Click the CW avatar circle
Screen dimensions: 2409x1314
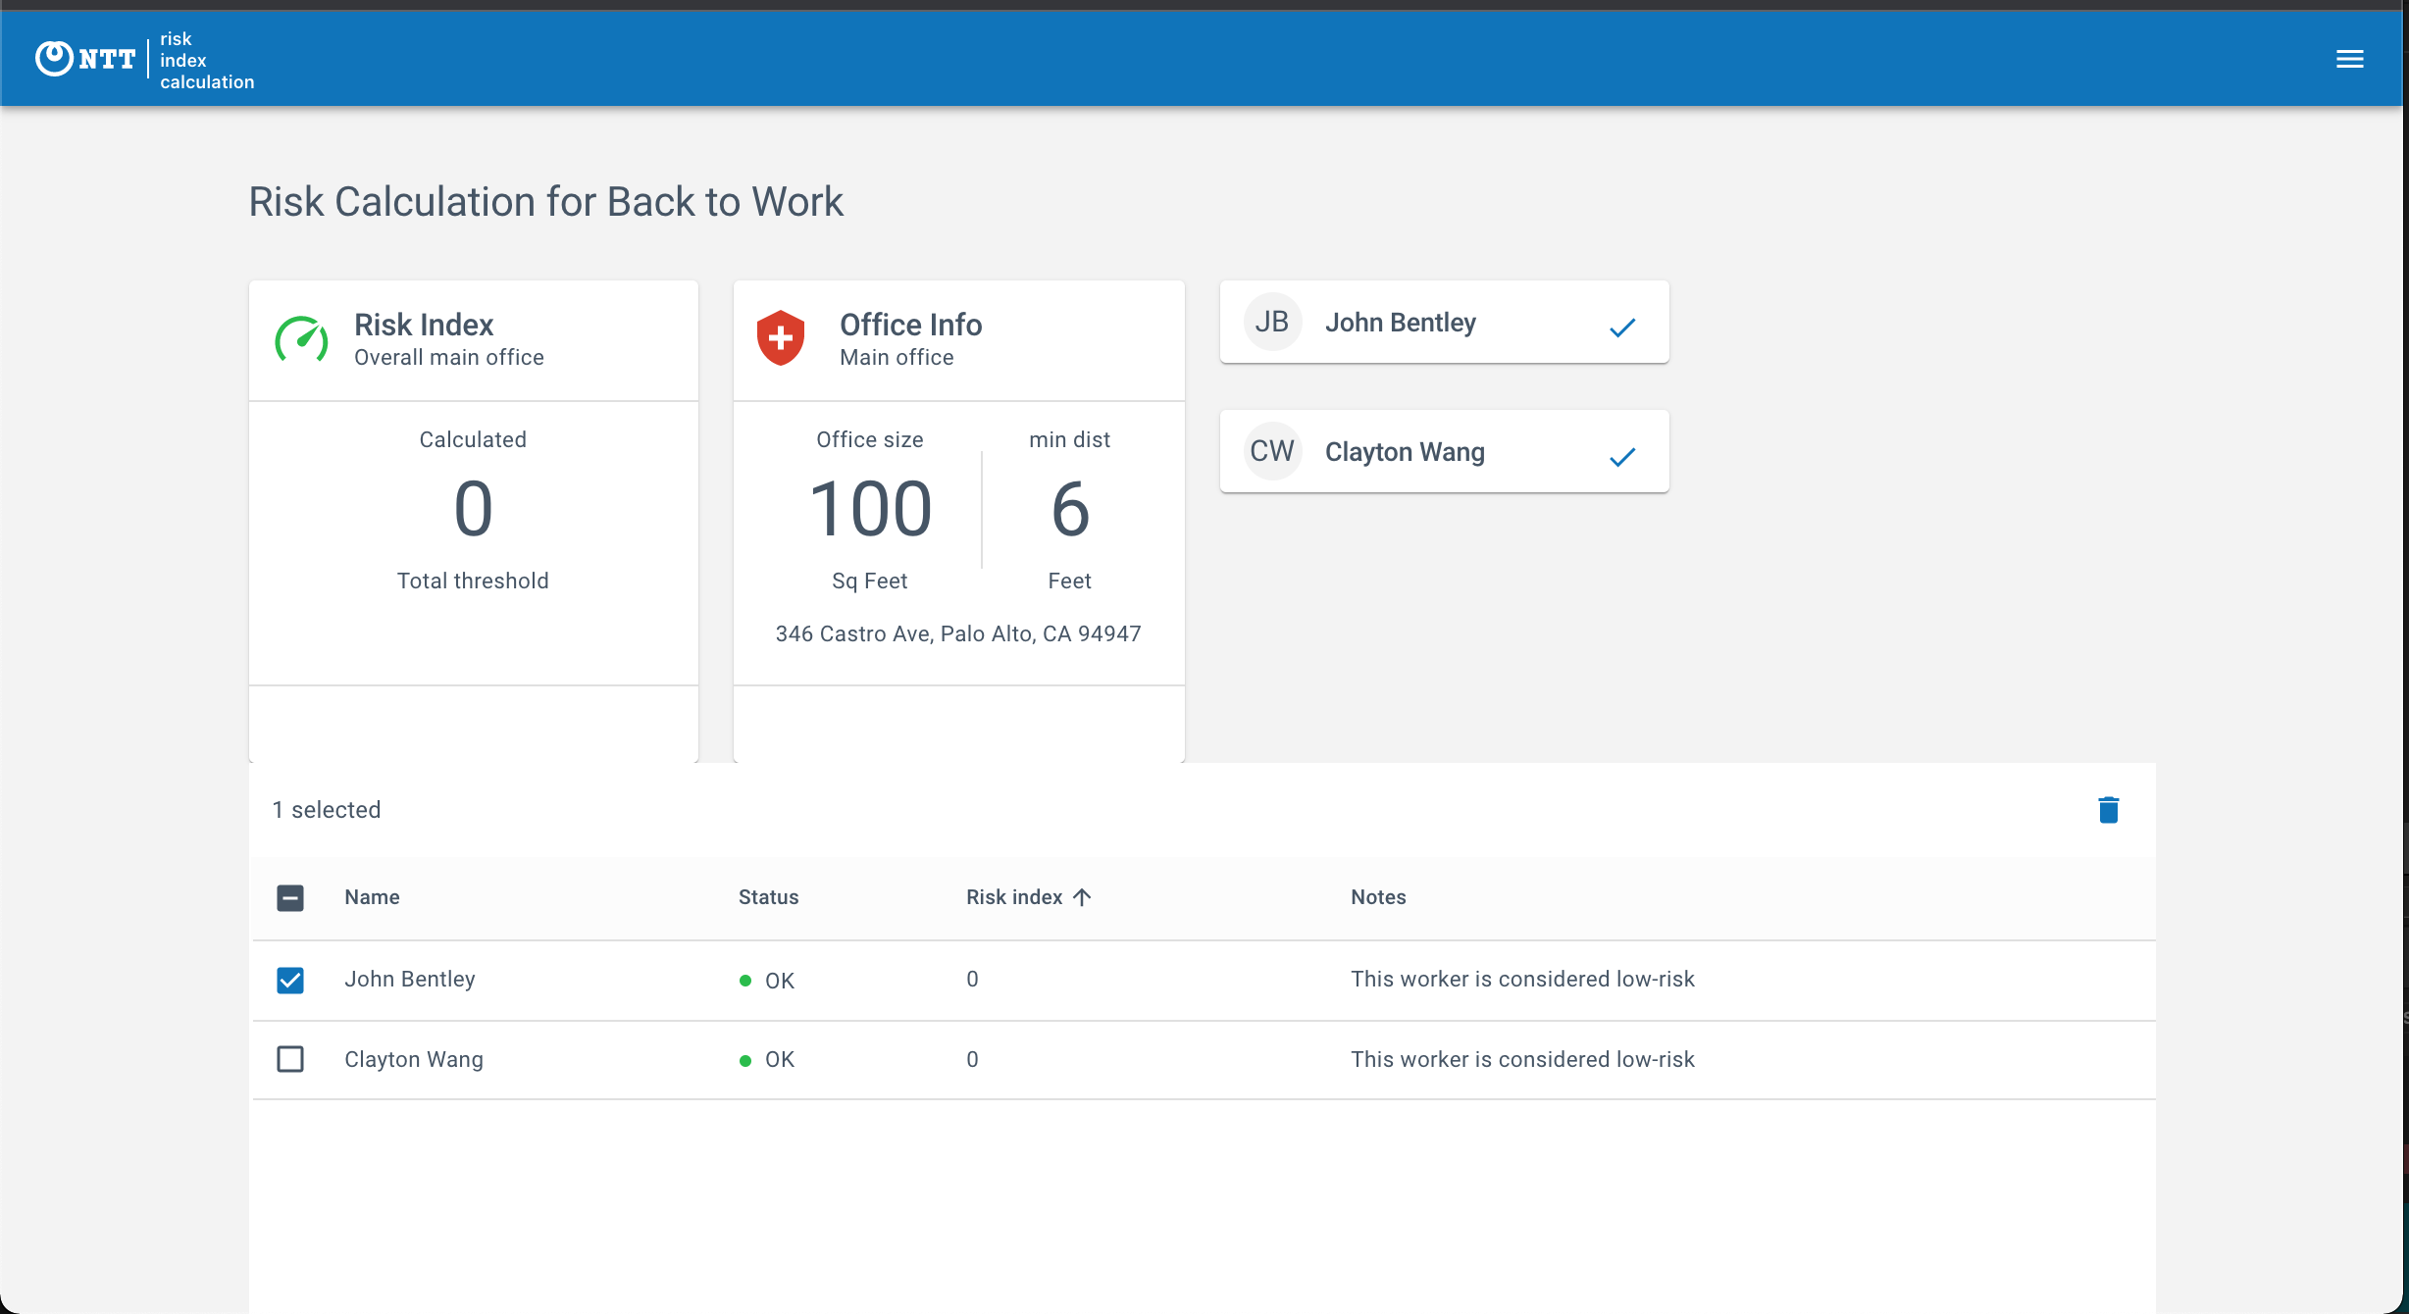tap(1272, 451)
